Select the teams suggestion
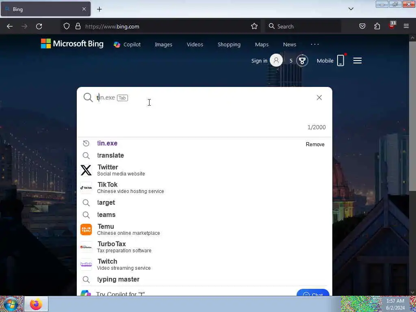The image size is (416, 312). click(x=204, y=214)
